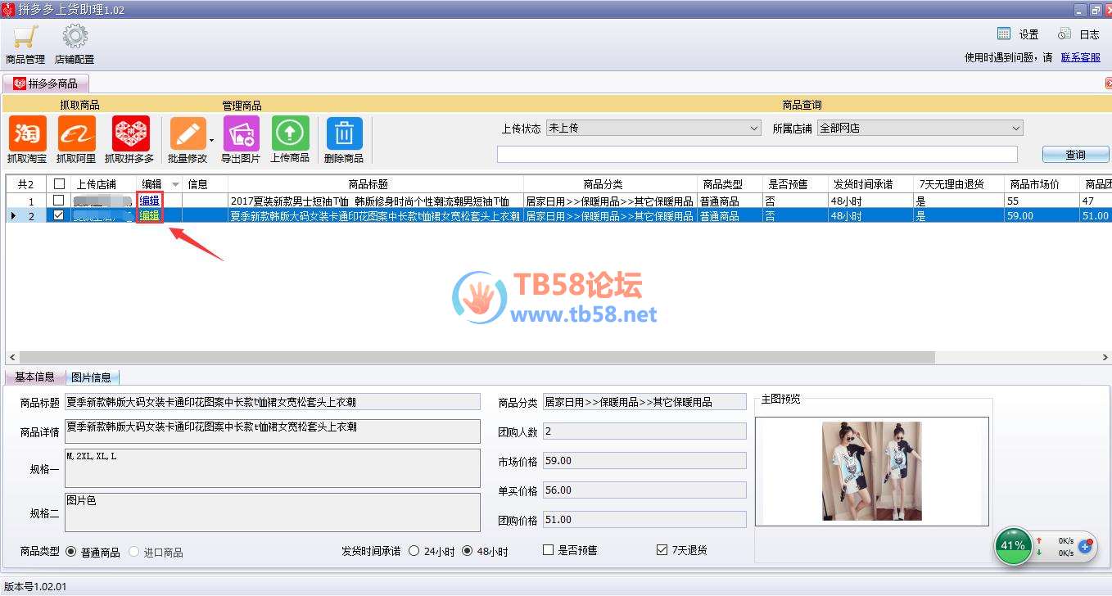The image size is (1112, 596).
Task: Click 规格二 field showing 图片色
Action: click(272, 512)
